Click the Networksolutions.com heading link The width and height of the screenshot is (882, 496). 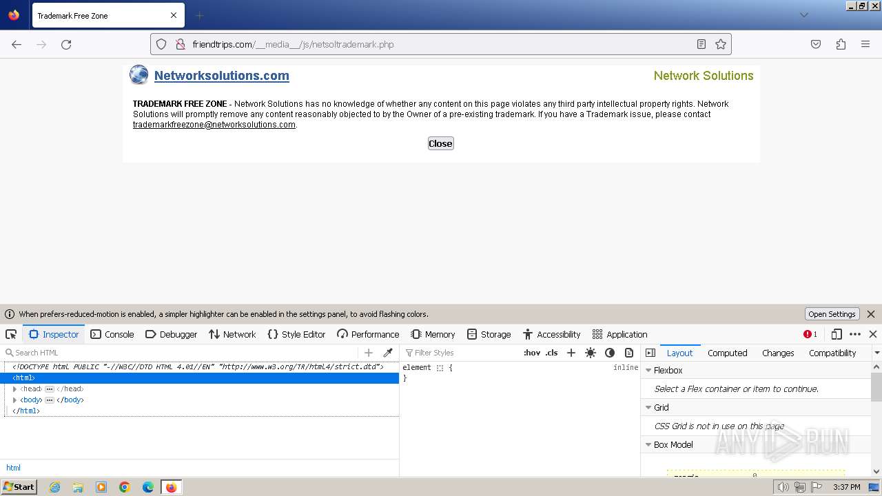coord(221,76)
